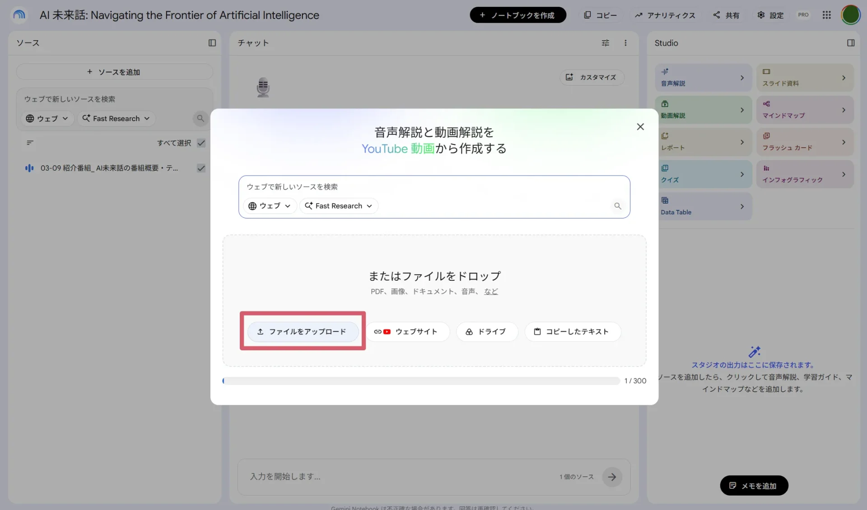Image resolution: width=867 pixels, height=510 pixels.
Task: Open Quiz in Studio
Action: click(703, 174)
